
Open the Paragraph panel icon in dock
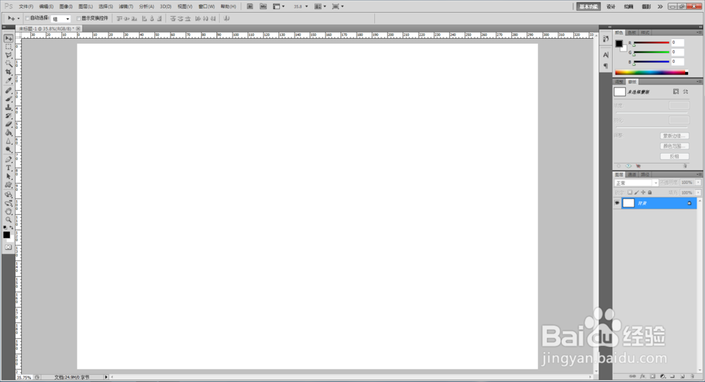(x=606, y=66)
